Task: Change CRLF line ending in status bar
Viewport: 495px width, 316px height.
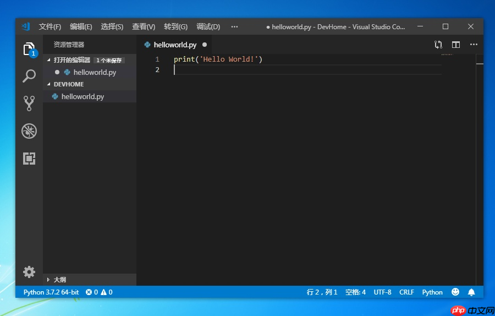Action: coord(406,292)
